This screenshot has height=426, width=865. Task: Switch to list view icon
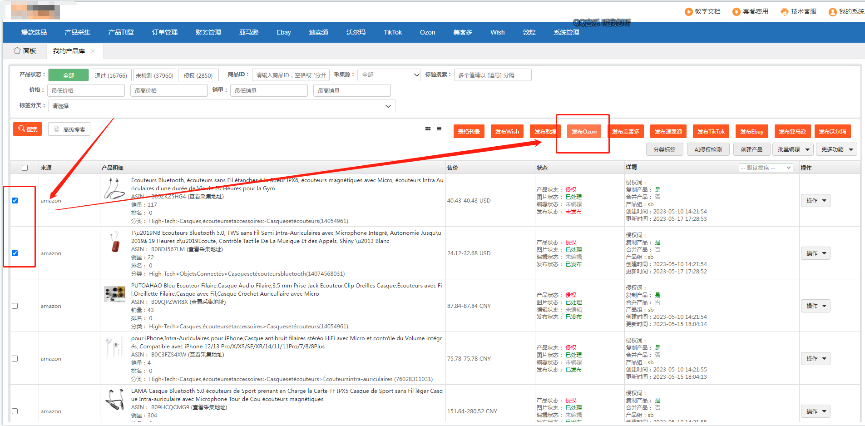coord(439,129)
